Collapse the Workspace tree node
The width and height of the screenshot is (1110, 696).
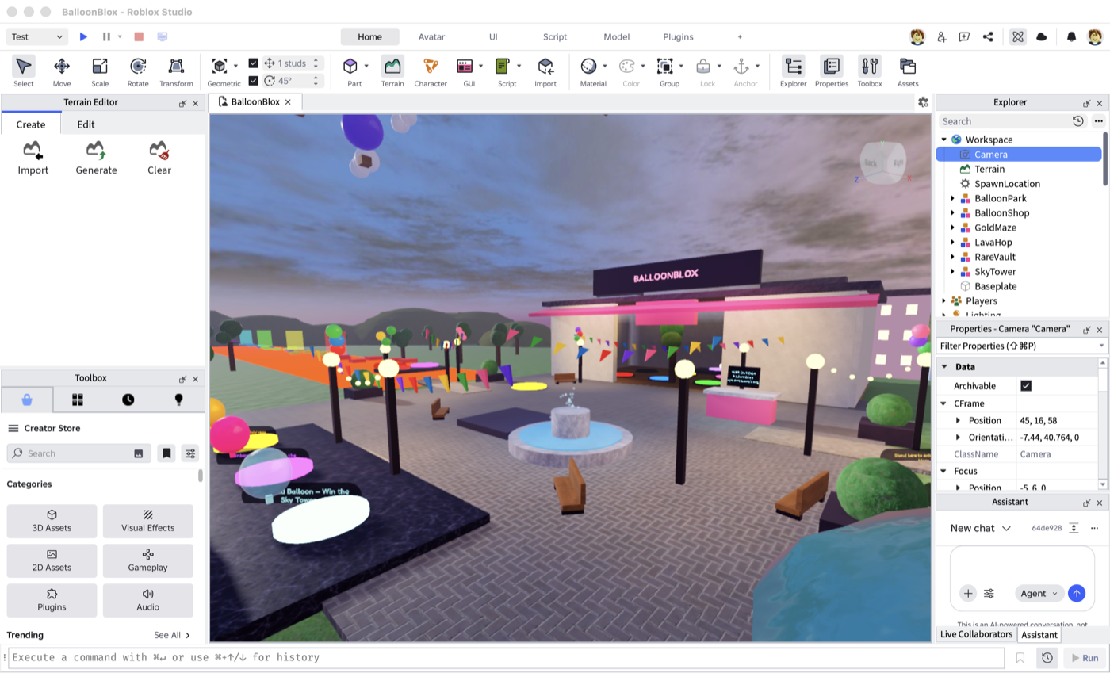[x=943, y=140]
